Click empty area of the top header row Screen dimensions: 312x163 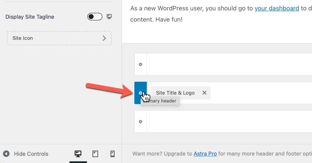tap(229, 64)
